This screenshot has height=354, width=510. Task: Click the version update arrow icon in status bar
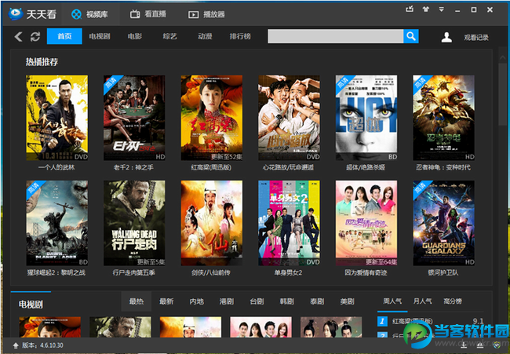(15, 345)
